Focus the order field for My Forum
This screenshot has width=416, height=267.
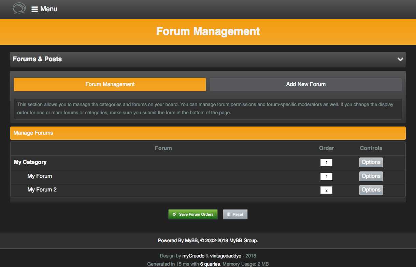326,177
